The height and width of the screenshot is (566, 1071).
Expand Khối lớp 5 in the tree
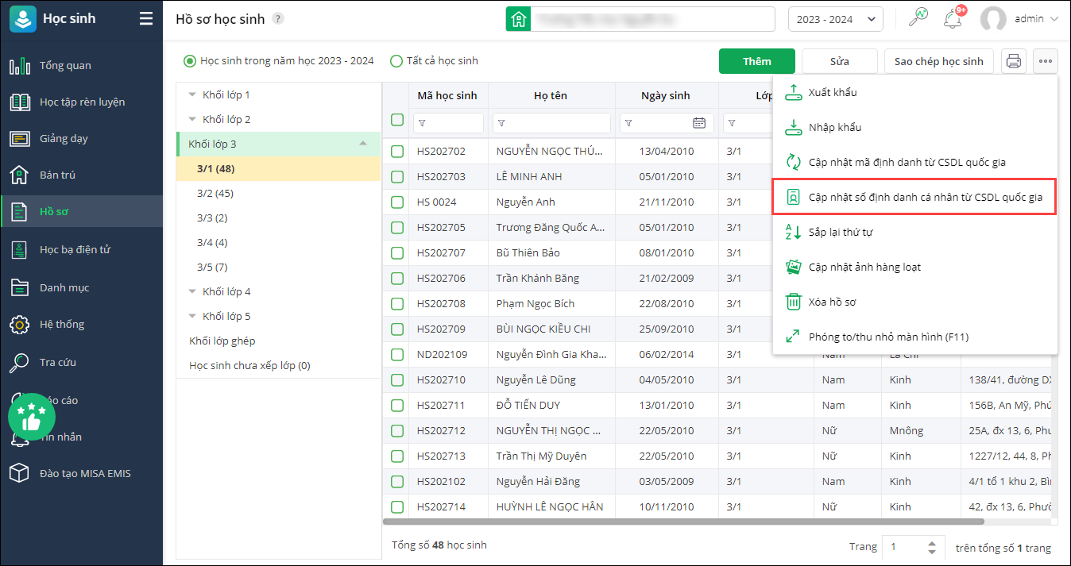tap(192, 317)
